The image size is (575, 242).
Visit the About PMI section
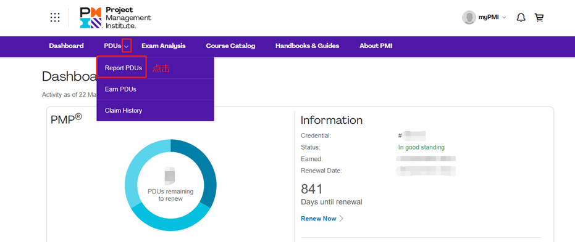[376, 46]
